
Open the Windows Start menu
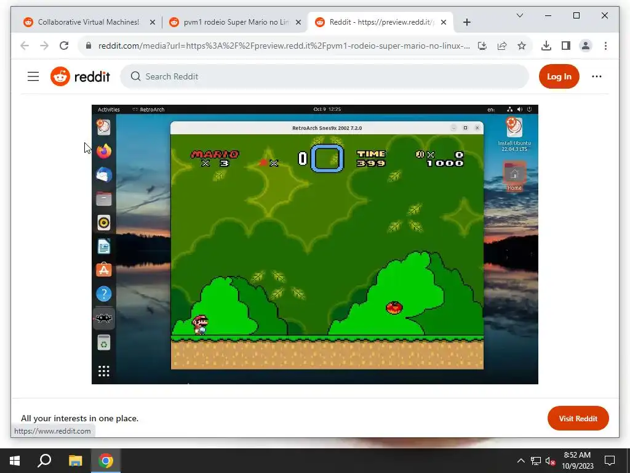(x=15, y=461)
